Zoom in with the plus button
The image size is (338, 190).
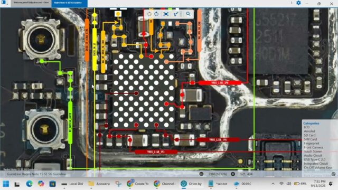pyautogui.click(x=233, y=174)
